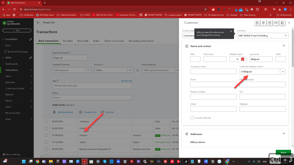Open Skype from taskbar
Viewport: 294px width, 165px height.
[105, 162]
